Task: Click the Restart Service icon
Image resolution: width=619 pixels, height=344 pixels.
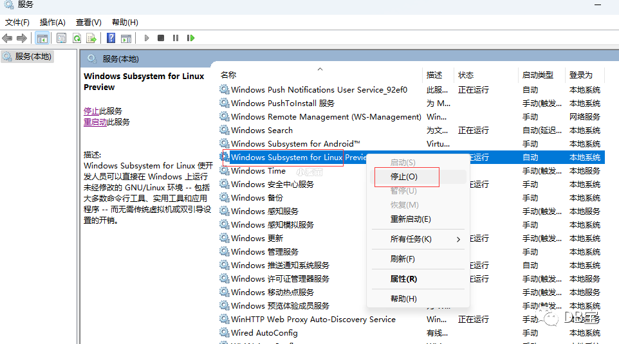Action: click(190, 39)
